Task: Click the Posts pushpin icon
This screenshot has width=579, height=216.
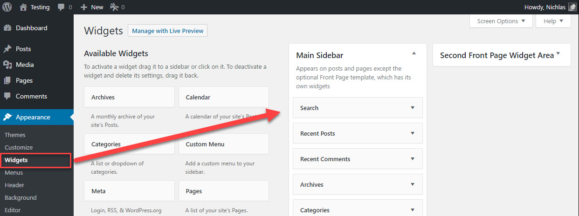Action: pyautogui.click(x=7, y=49)
